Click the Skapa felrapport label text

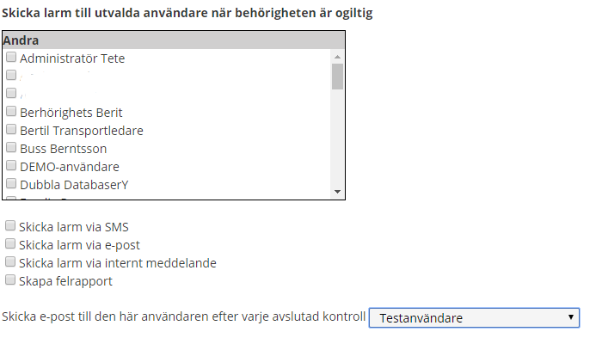click(65, 281)
